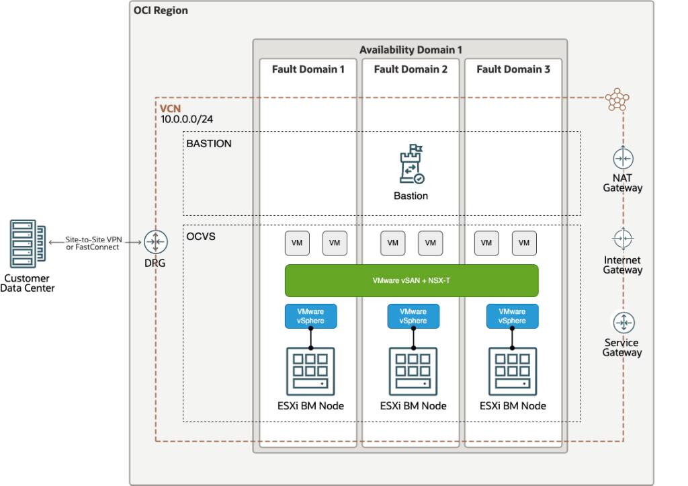Click the DRG router icon
This screenshot has width=688, height=486.
point(155,243)
